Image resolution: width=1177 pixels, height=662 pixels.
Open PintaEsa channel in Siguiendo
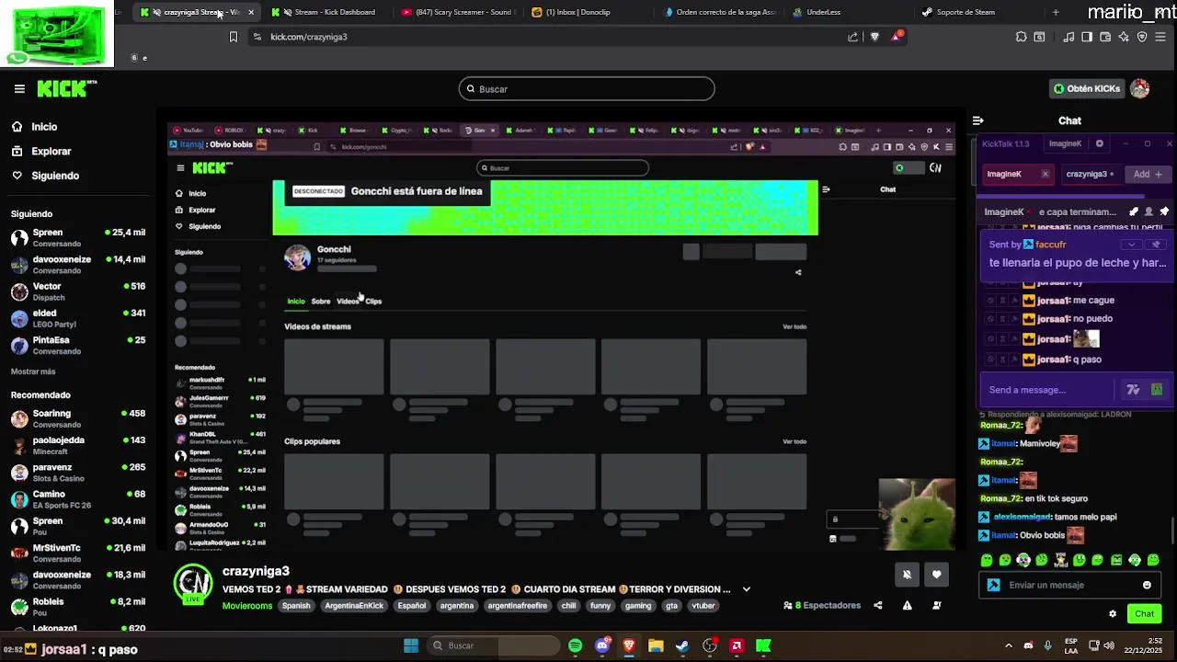78,345
